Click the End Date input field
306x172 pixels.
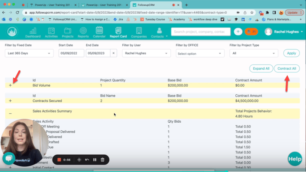[x=98, y=53]
